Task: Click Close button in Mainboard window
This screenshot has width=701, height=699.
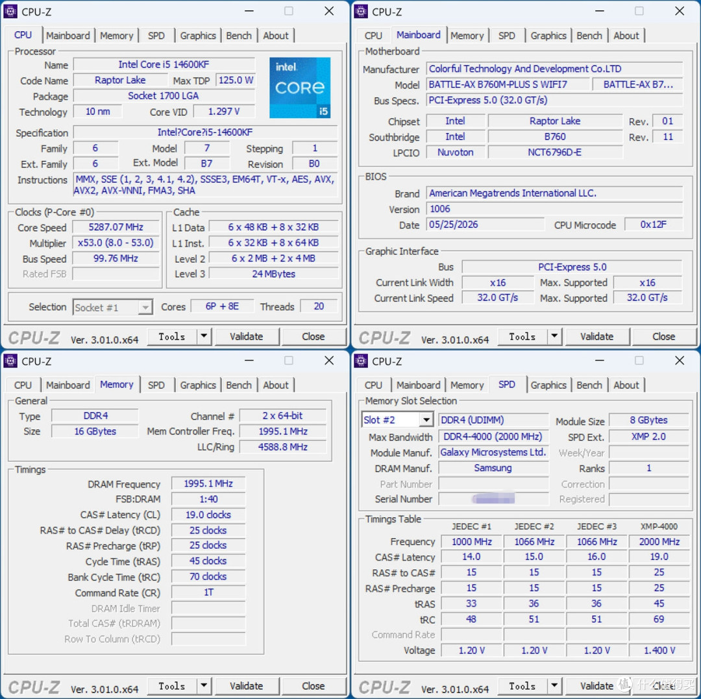Action: click(664, 336)
